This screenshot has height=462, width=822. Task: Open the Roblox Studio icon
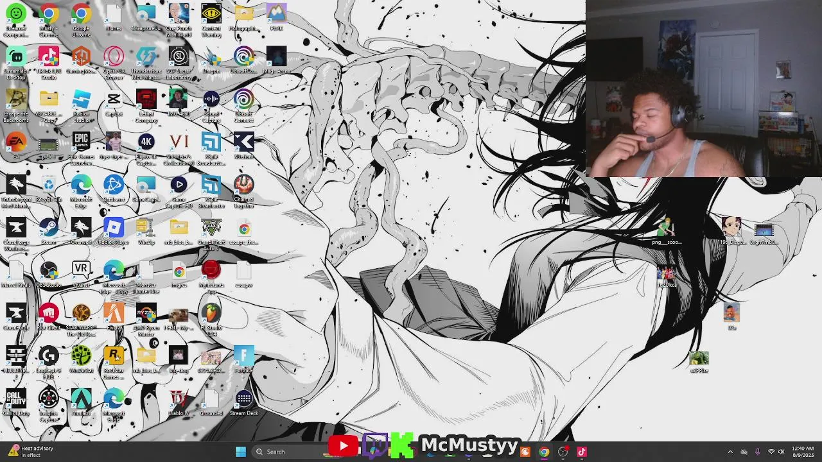[81, 106]
